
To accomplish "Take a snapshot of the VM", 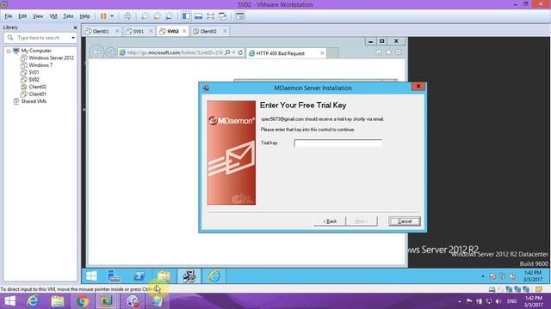I will (x=145, y=16).
